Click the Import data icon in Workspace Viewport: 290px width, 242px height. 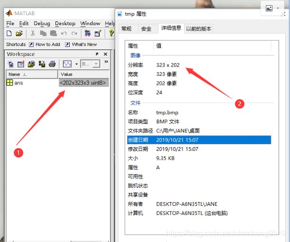pos(31,64)
